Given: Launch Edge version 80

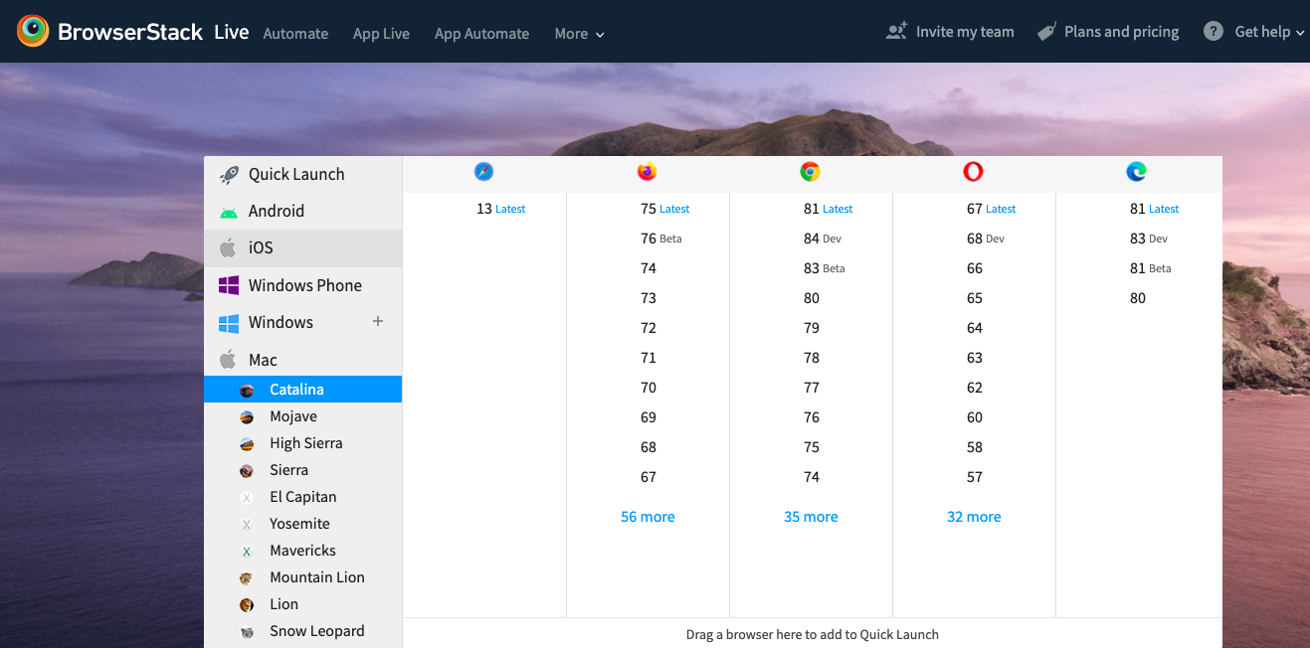Looking at the screenshot, I should click(1138, 298).
